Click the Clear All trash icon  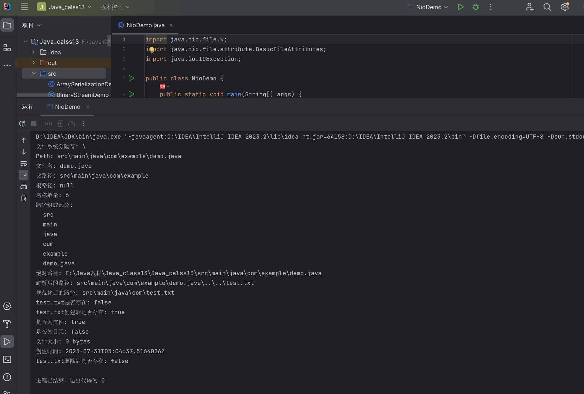[24, 198]
